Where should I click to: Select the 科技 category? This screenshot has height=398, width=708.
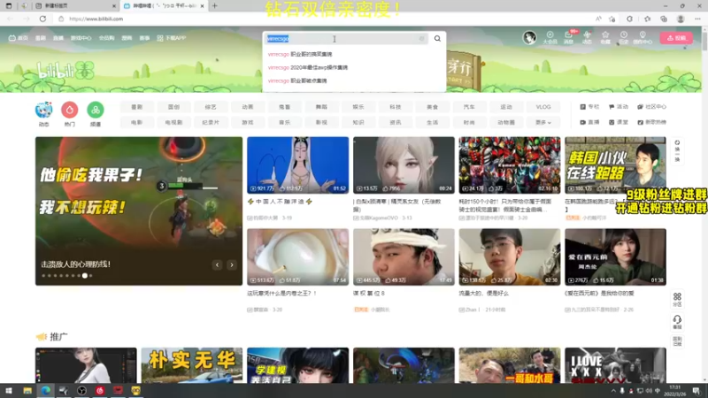click(x=395, y=107)
